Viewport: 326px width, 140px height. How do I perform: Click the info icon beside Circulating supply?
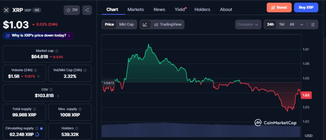coord(37,128)
